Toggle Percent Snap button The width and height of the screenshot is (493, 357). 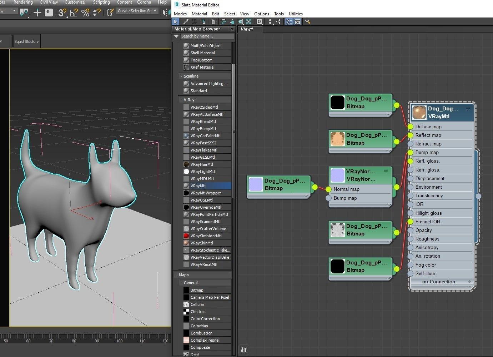(85, 13)
